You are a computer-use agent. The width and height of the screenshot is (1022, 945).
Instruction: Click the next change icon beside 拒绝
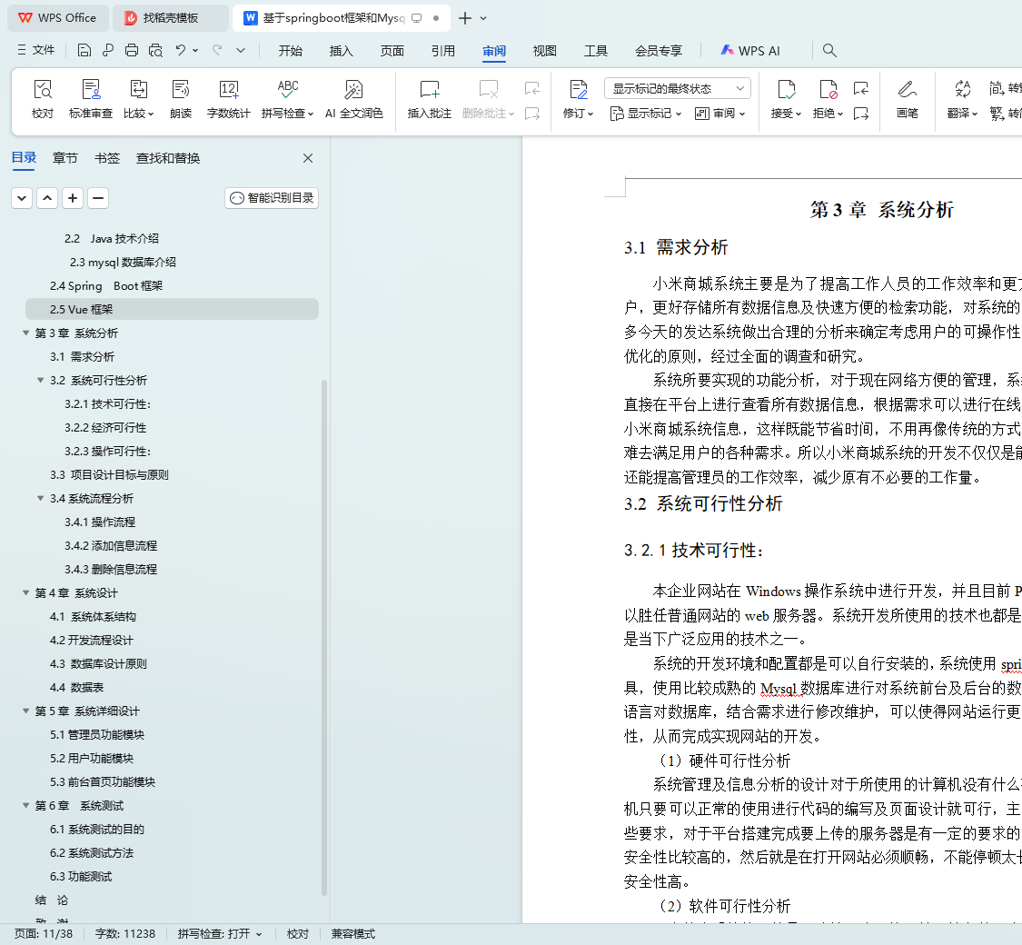pyautogui.click(x=861, y=114)
